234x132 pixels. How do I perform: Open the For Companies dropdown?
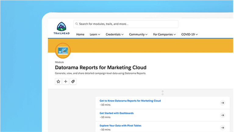[x=164, y=35]
